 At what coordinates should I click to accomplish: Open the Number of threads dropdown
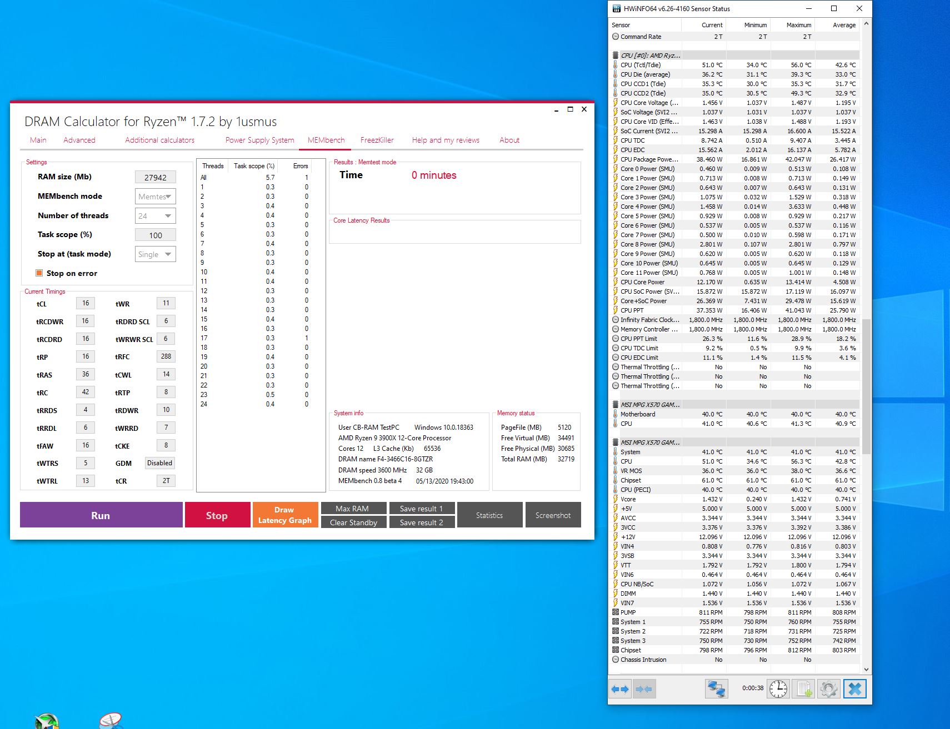156,216
